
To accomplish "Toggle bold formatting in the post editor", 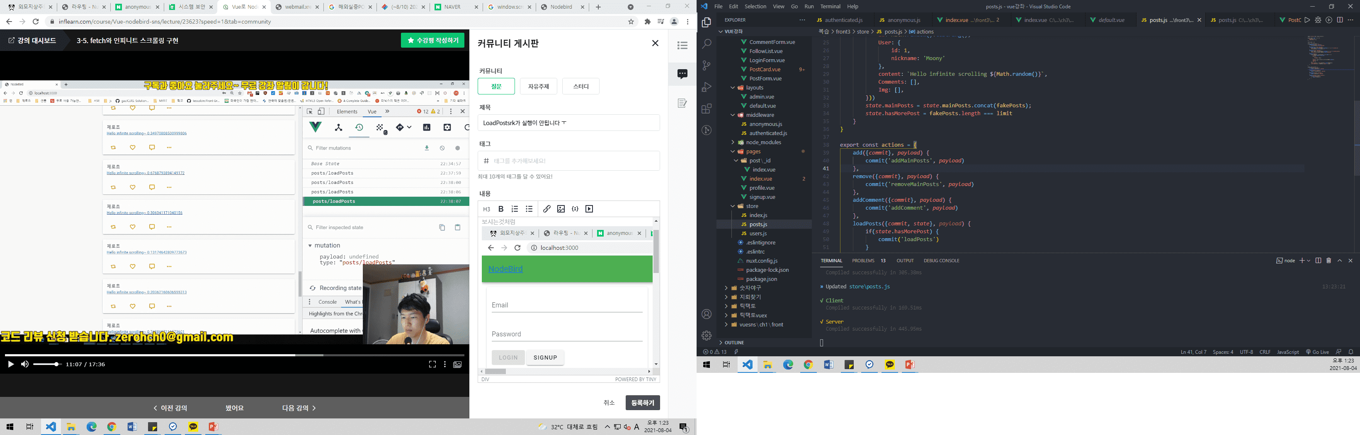I will (501, 209).
